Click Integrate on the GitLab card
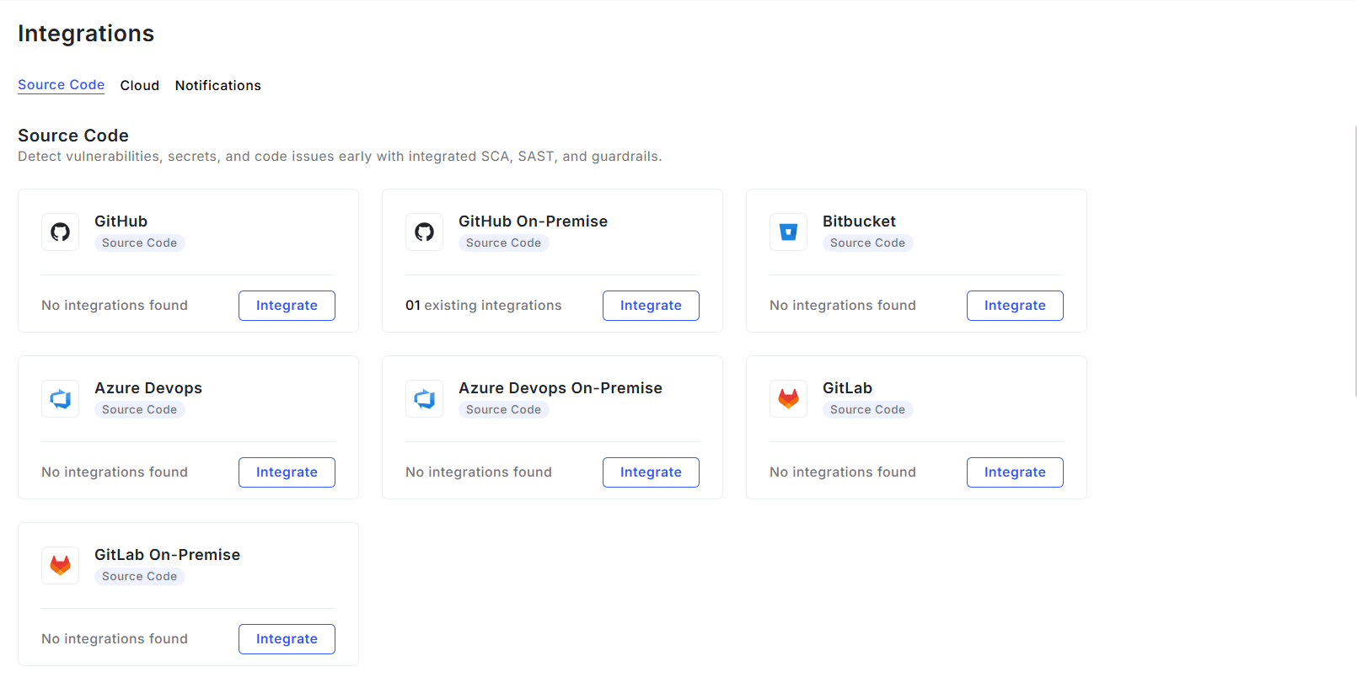This screenshot has width=1357, height=688. (1015, 472)
